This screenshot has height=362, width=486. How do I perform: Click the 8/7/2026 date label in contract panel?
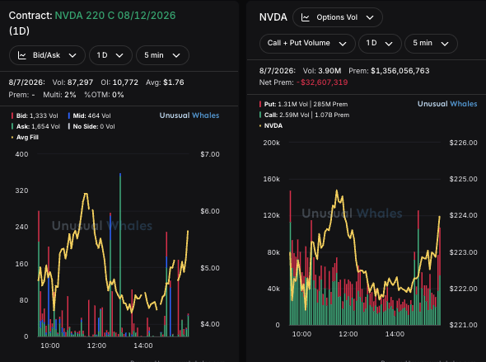26,82
